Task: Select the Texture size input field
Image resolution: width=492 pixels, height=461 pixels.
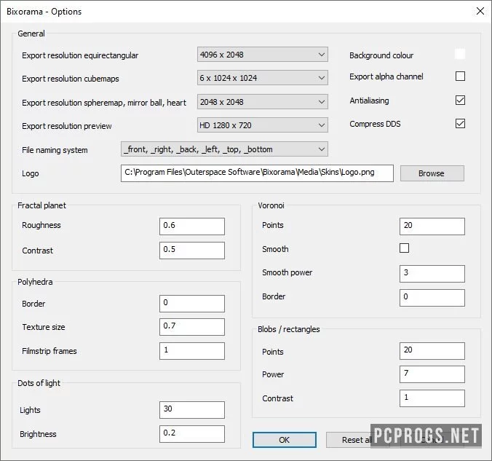Action: pos(192,327)
